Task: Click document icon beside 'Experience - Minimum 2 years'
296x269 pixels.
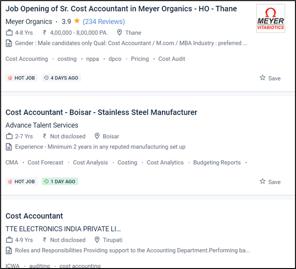Action: (x=9, y=147)
